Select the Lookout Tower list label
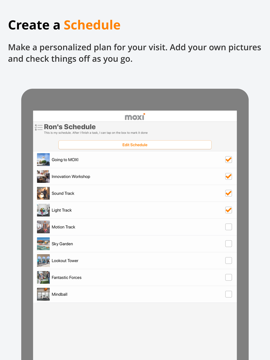Screen dimensions: 270x360 [x=65, y=261]
